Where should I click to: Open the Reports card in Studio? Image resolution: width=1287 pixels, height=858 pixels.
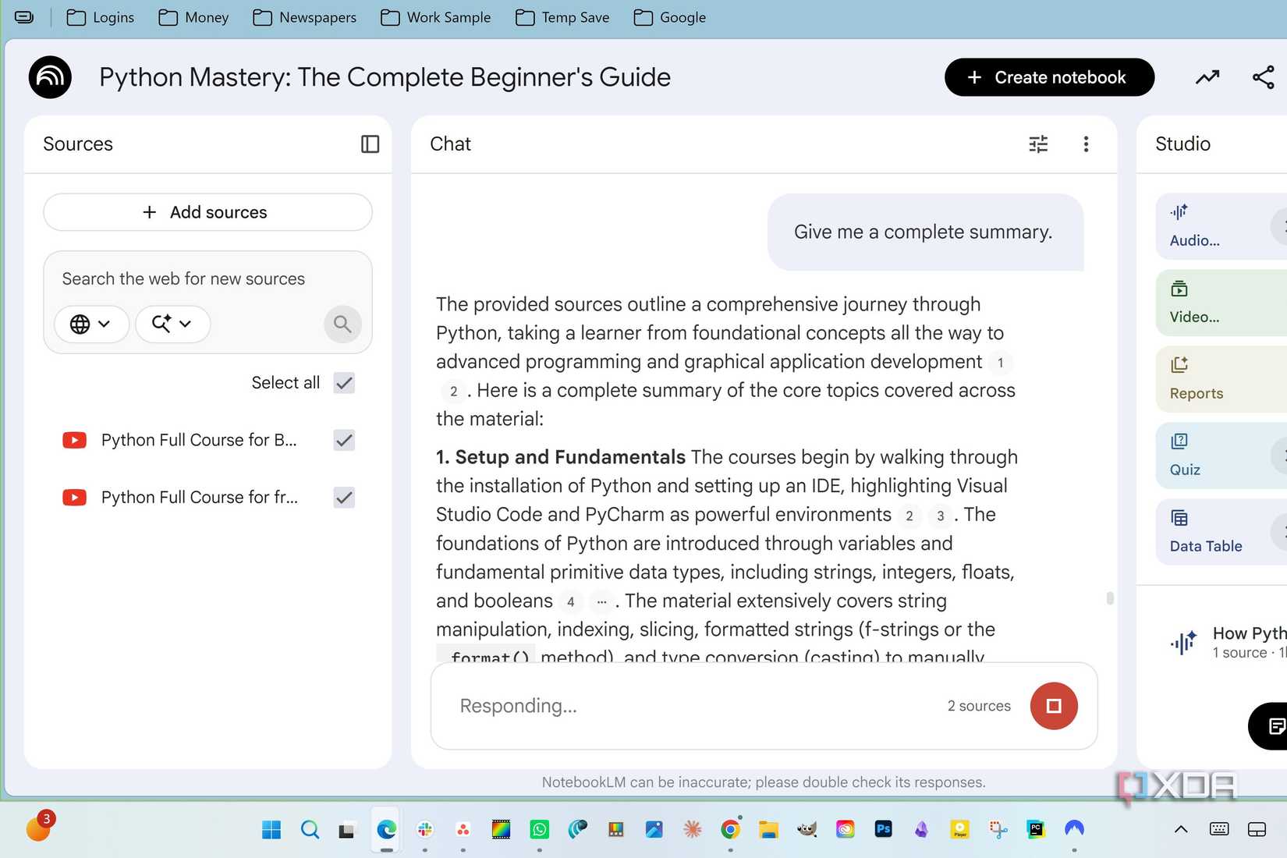tap(1221, 379)
